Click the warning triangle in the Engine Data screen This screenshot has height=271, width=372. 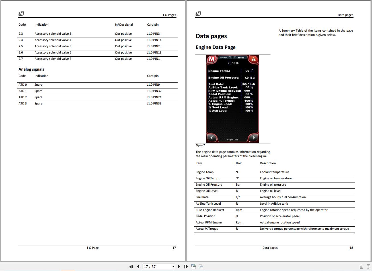click(x=253, y=60)
